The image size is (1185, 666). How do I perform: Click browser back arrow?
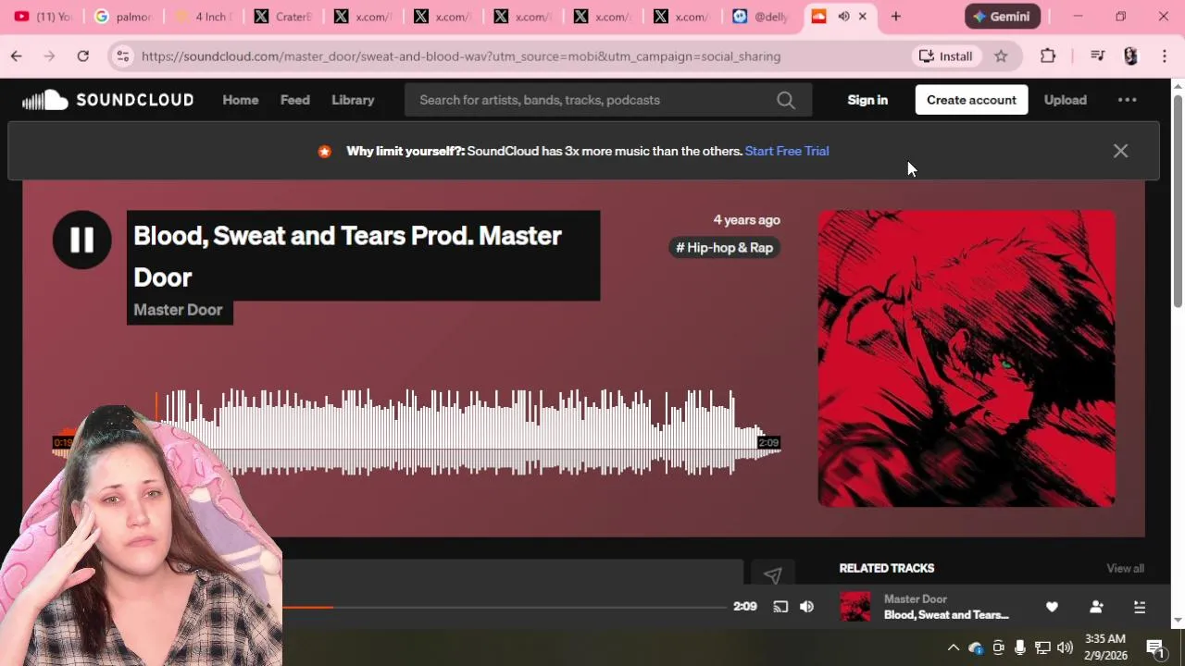[17, 56]
